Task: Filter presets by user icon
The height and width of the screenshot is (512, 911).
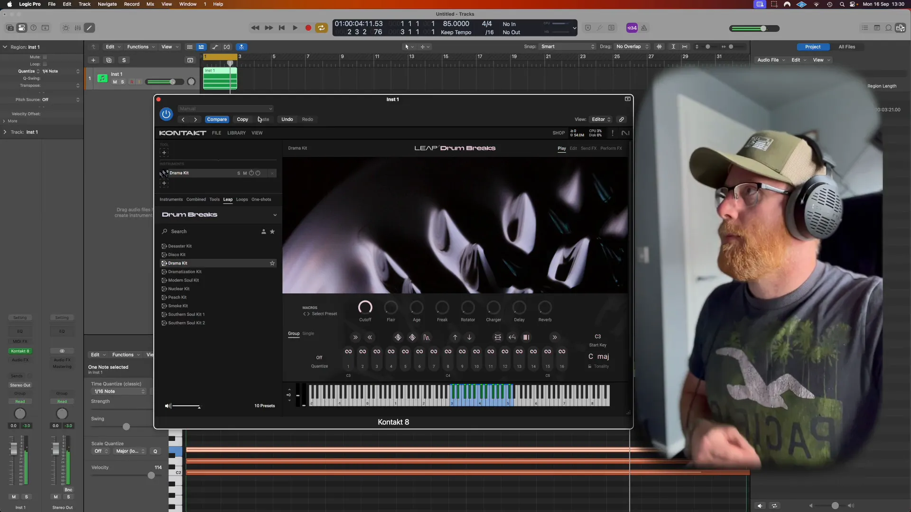Action: tap(264, 232)
